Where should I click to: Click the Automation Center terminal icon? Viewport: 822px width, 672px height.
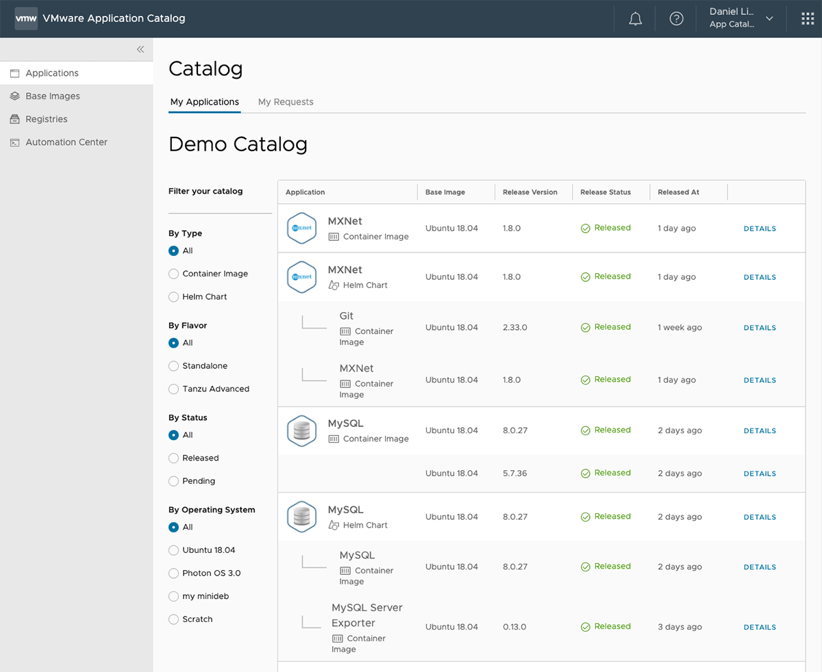pyautogui.click(x=14, y=142)
